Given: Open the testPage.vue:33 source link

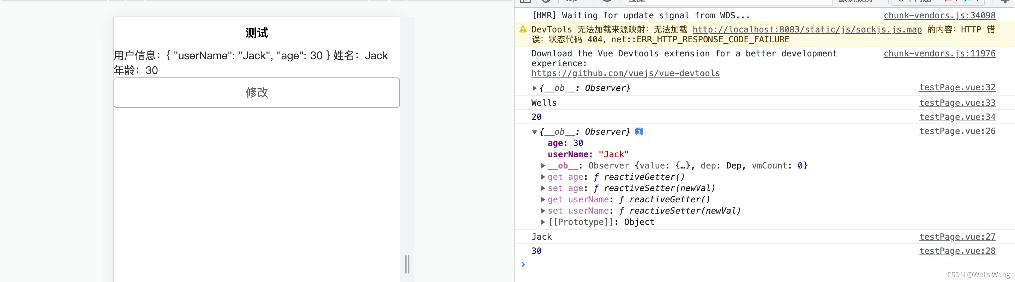Looking at the screenshot, I should 957,103.
